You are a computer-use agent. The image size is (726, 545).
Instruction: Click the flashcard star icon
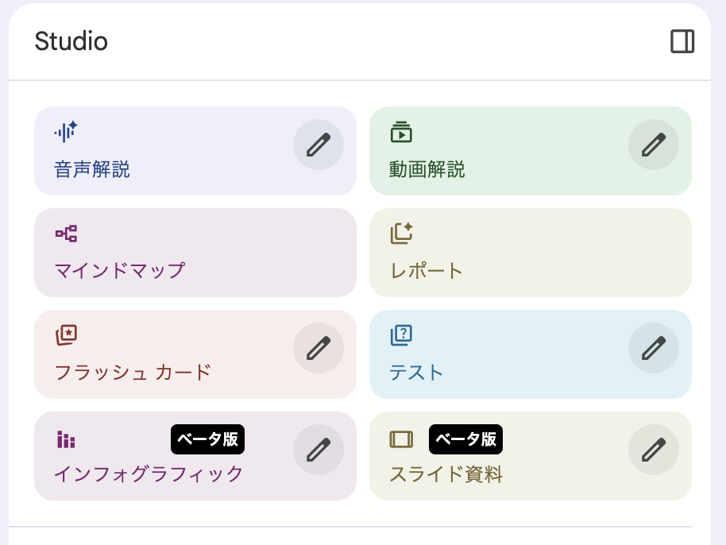click(x=66, y=335)
